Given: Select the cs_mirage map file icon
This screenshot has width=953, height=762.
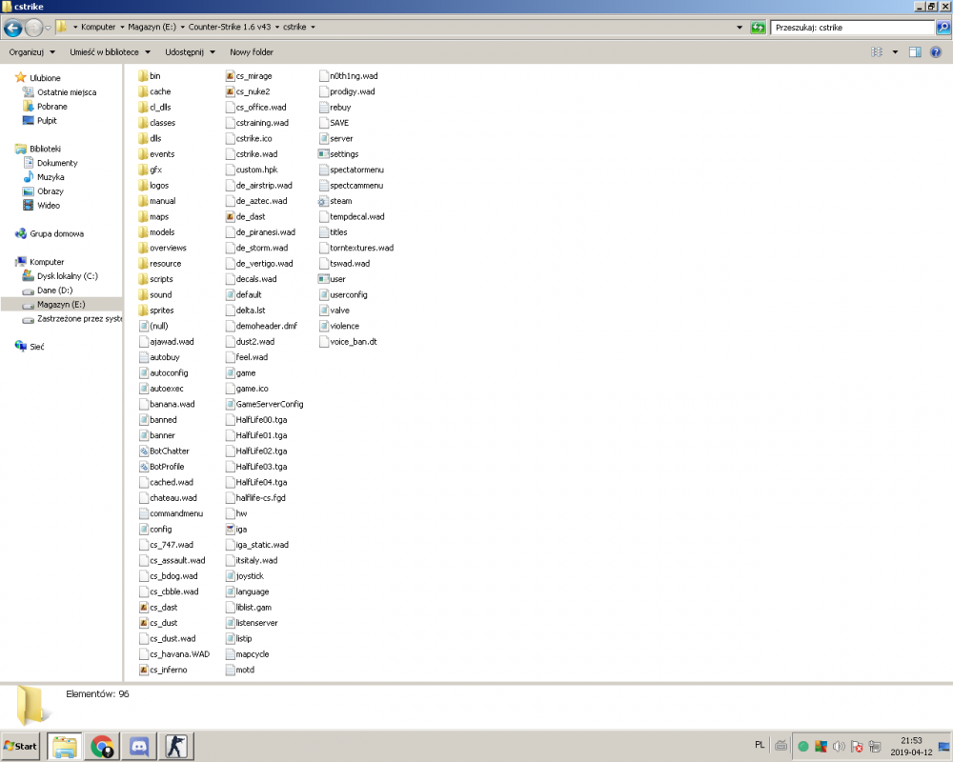Looking at the screenshot, I should (x=230, y=75).
